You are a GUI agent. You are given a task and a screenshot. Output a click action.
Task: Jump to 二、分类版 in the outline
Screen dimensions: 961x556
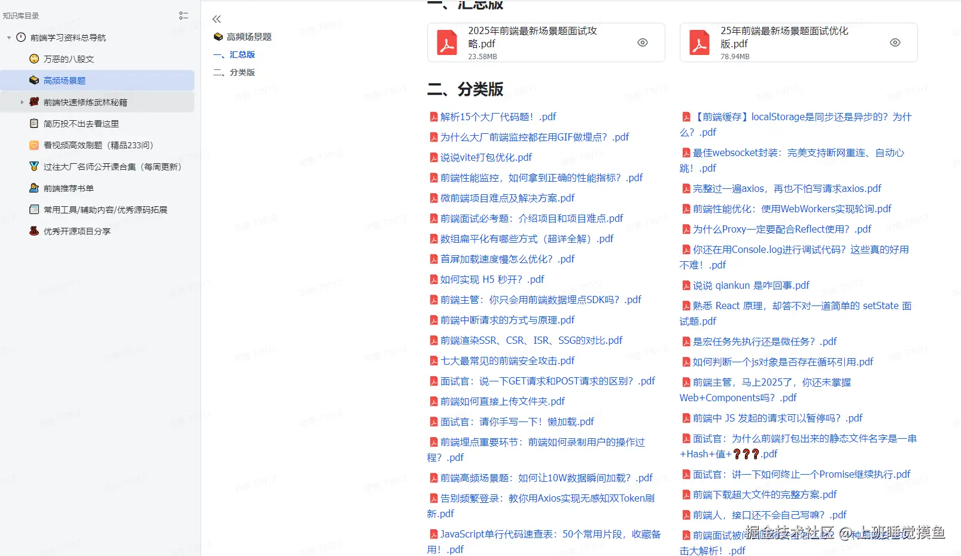tap(234, 72)
